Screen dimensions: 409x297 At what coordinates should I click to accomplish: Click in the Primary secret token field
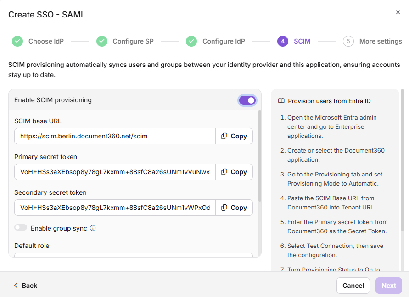coord(115,172)
